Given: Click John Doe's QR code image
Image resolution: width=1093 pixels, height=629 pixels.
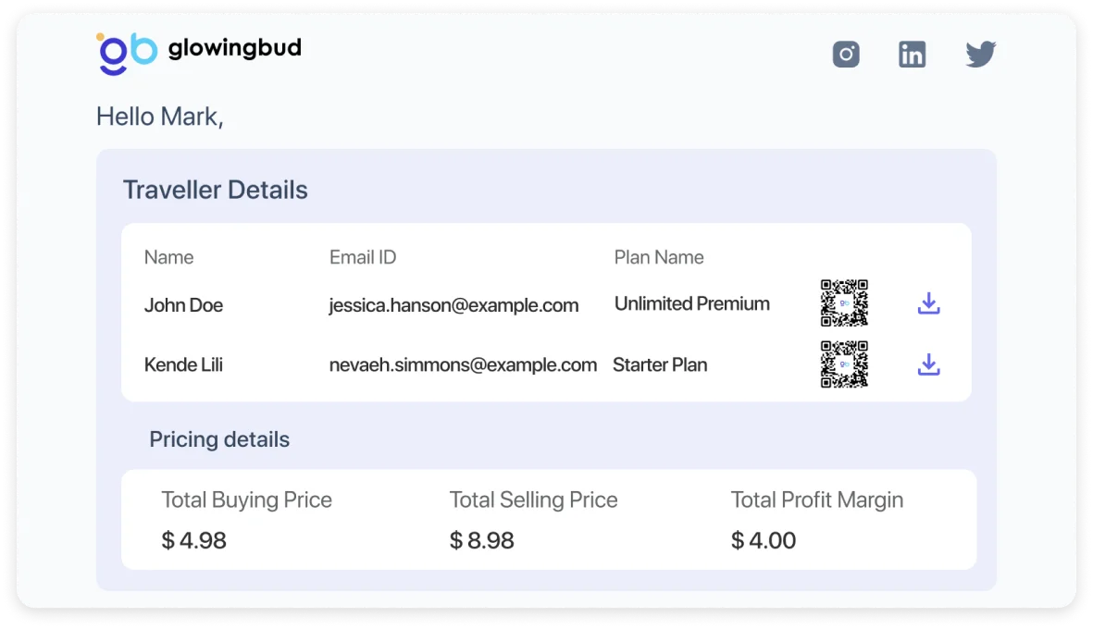Looking at the screenshot, I should tap(844, 303).
